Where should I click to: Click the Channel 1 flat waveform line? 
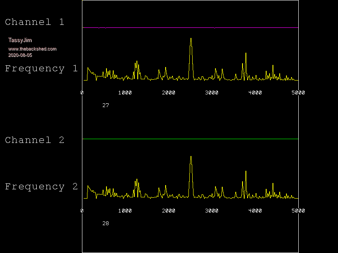click(190, 27)
